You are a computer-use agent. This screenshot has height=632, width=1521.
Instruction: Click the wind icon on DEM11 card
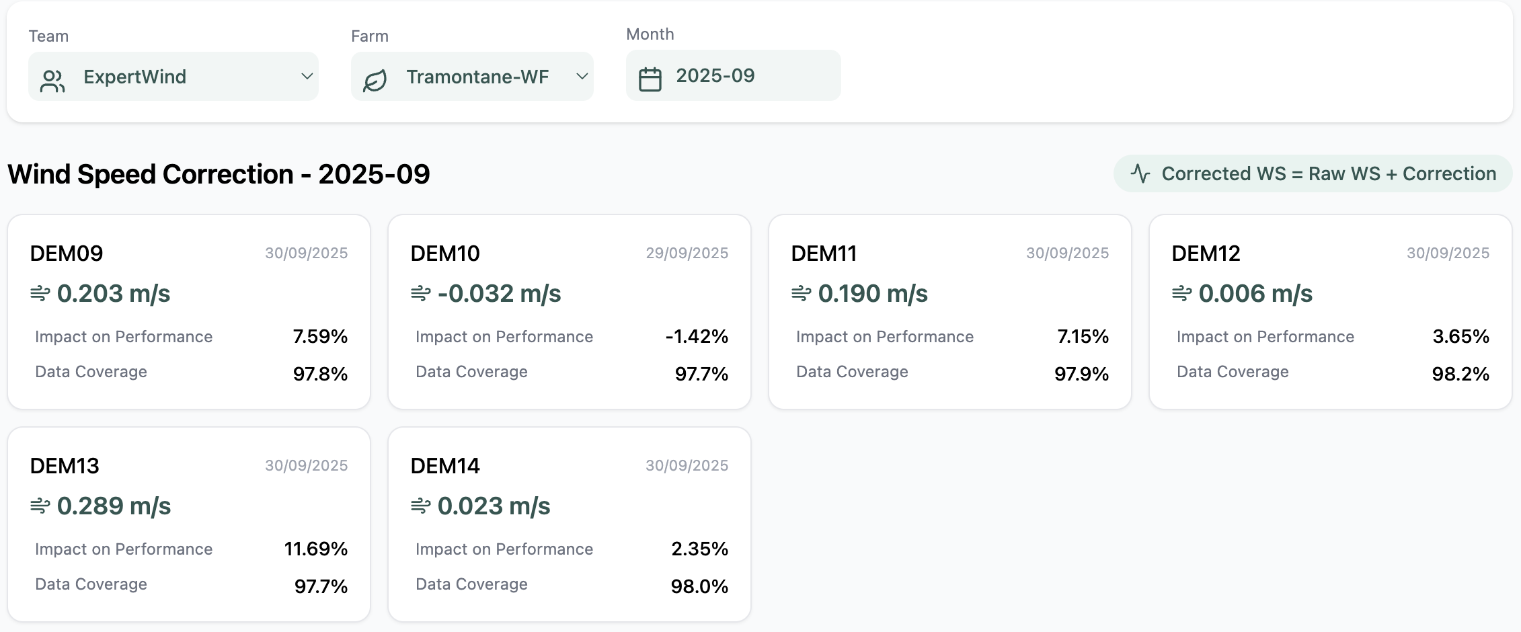802,293
